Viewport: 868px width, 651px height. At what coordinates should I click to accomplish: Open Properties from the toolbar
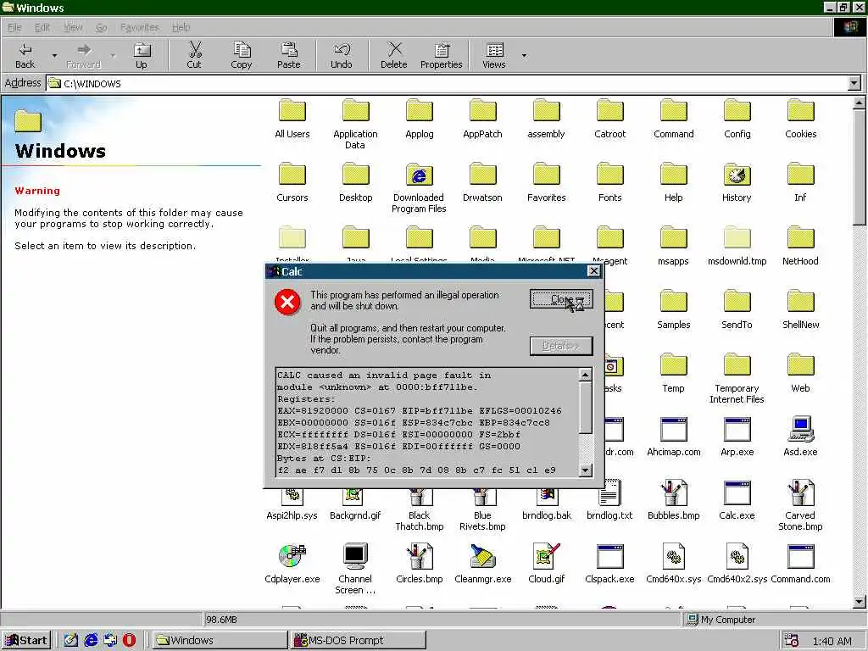pyautogui.click(x=441, y=55)
